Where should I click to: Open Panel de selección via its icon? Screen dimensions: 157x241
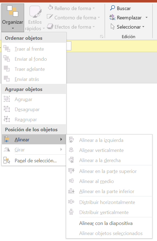tap(7, 160)
